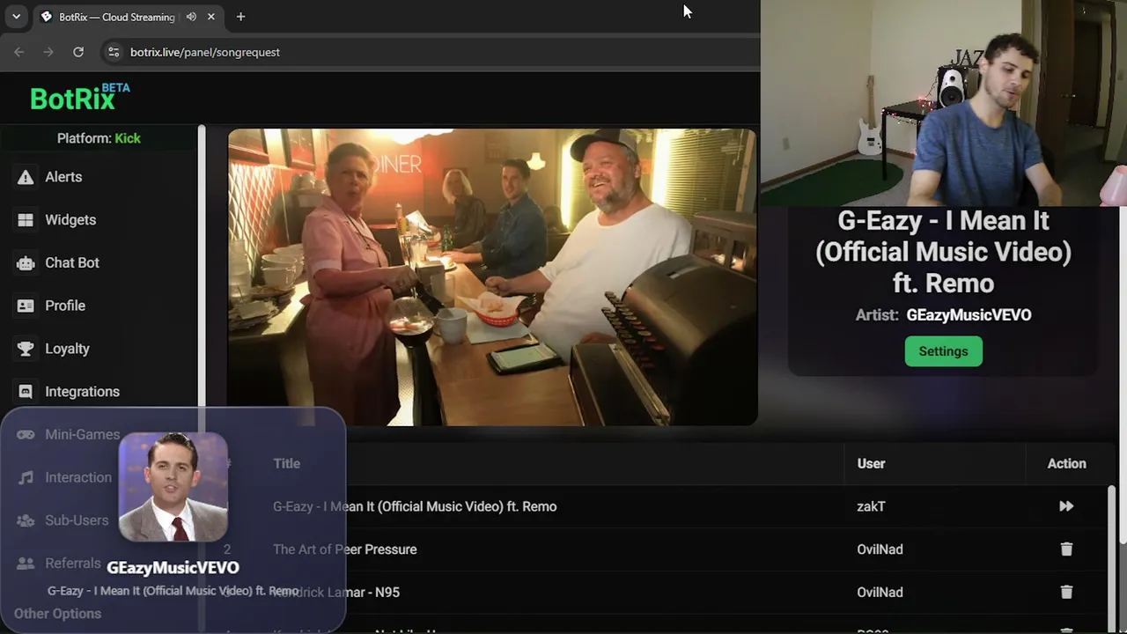
Task: Close the BotRix browser tab
Action: pos(211,17)
